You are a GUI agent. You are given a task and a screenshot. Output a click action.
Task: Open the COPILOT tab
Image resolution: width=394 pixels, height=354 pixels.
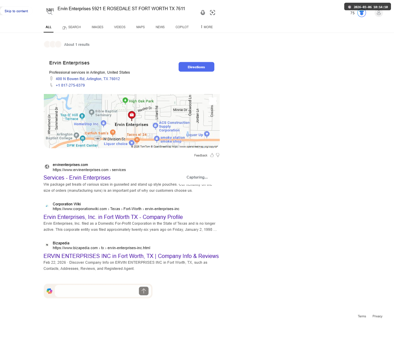[182, 27]
